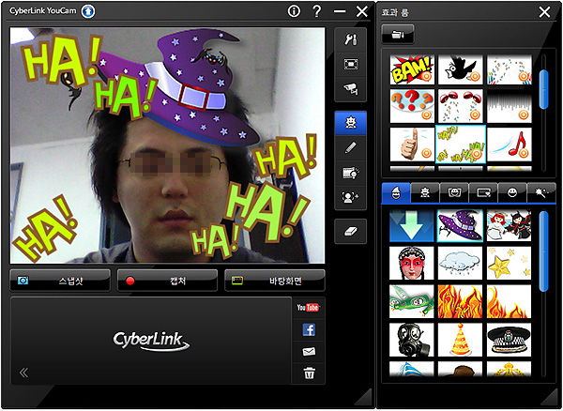Switch to the face frame effects tab
The width and height of the screenshot is (563, 411).
454,193
